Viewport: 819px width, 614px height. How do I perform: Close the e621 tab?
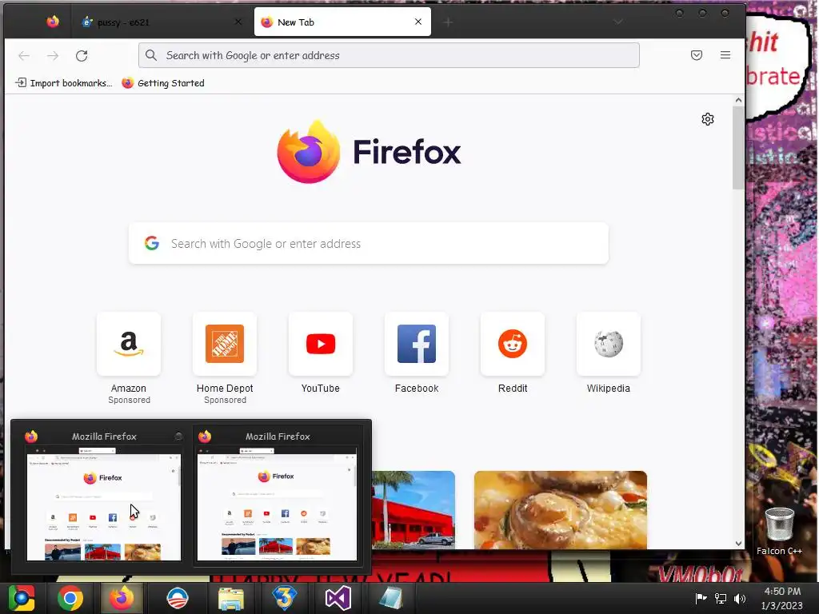click(238, 22)
